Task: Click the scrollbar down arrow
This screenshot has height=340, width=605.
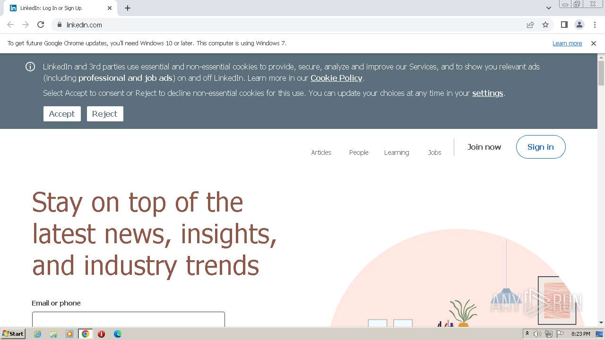Action: tap(601, 323)
